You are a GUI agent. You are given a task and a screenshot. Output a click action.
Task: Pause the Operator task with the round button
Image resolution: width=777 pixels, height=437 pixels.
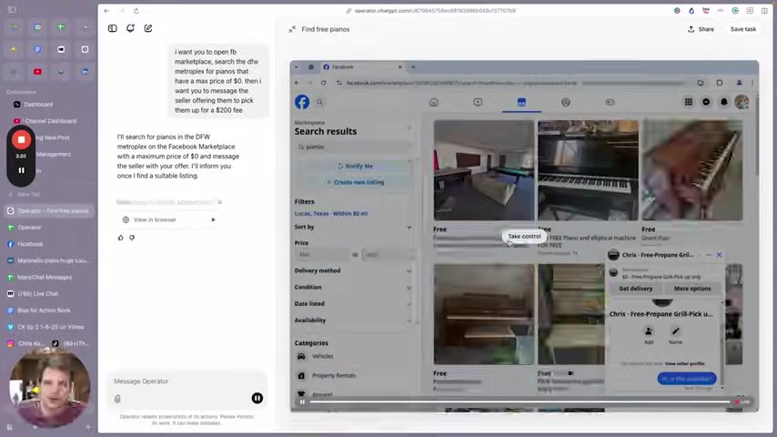[x=257, y=398]
